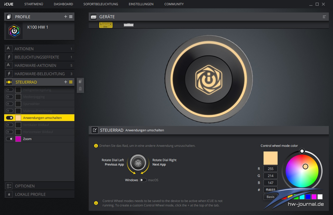
Task: Expand the LOKALE PROFILE section
Action: pyautogui.click(x=39, y=194)
